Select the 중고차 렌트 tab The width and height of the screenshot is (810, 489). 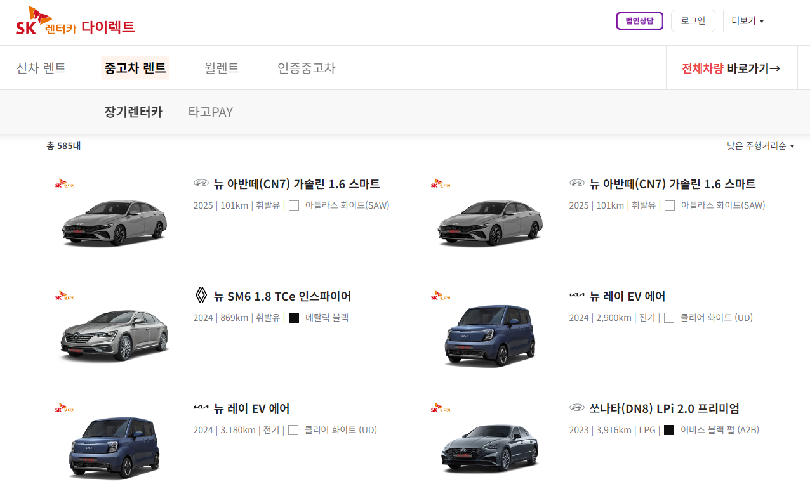click(135, 68)
